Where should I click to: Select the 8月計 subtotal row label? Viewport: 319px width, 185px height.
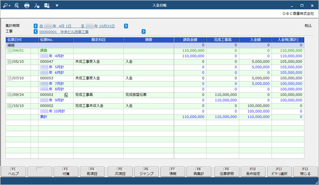52,89
